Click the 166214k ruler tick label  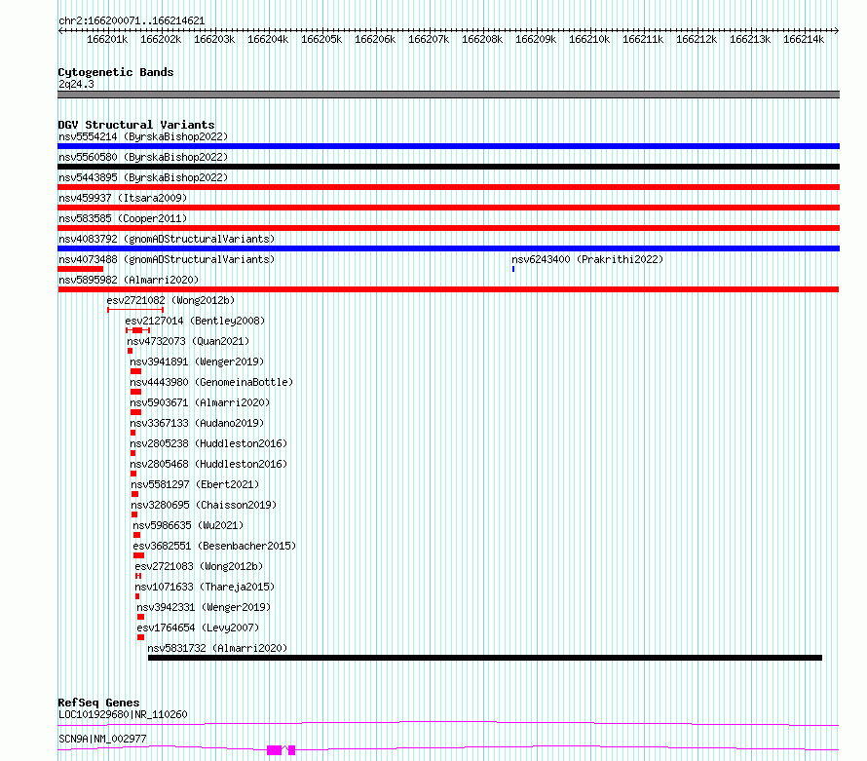pyautogui.click(x=804, y=39)
